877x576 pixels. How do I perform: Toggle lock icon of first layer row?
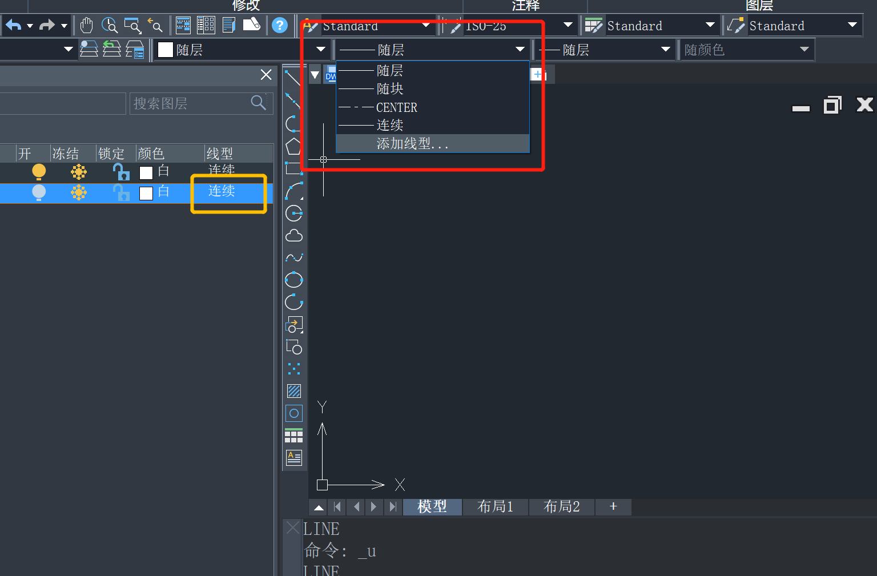tap(121, 171)
